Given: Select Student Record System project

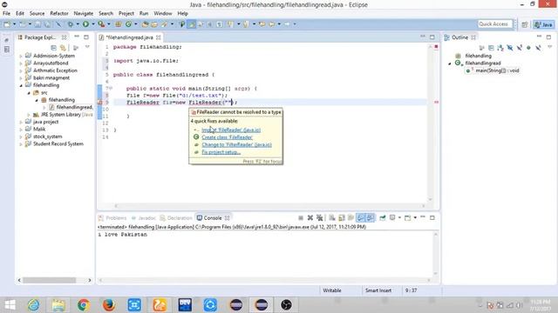Looking at the screenshot, I should click(58, 143).
